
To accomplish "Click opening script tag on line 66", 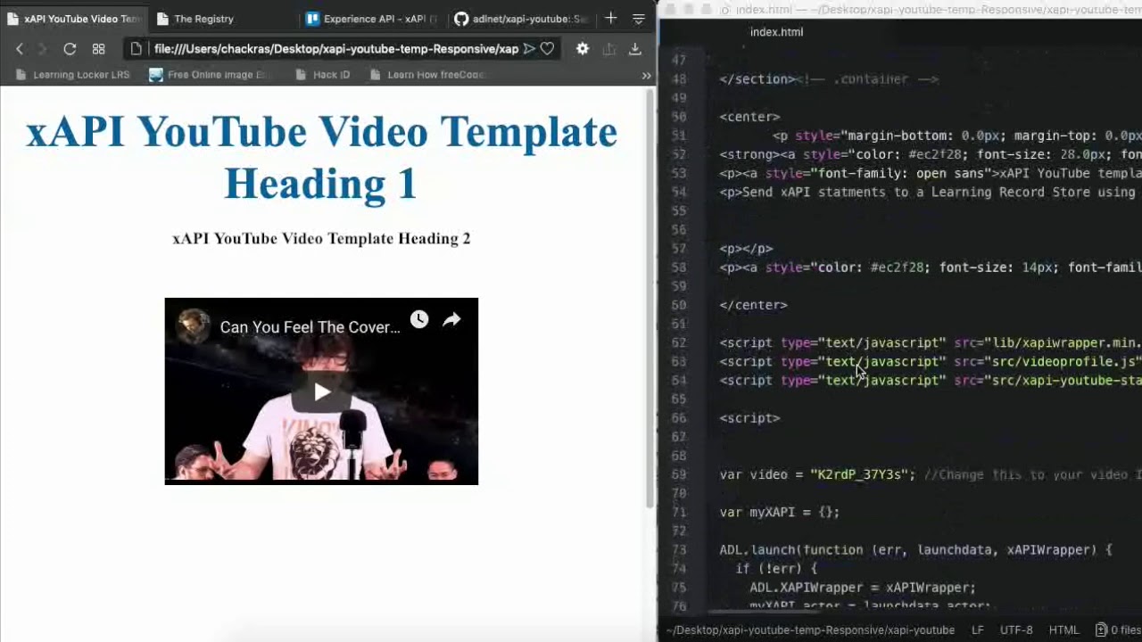I will (749, 417).
